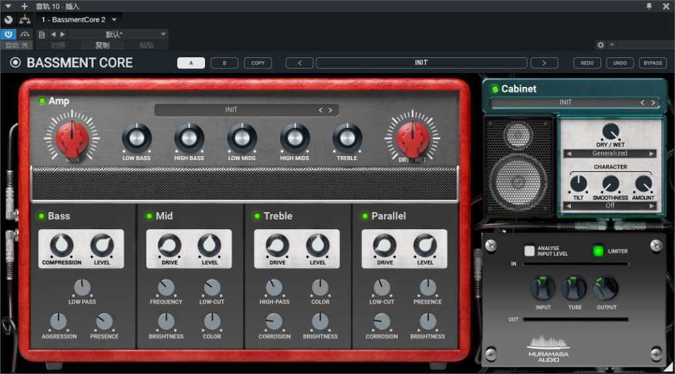This screenshot has width=675, height=374.
Task: Select next Amp preset arrow
Action: pos(331,110)
